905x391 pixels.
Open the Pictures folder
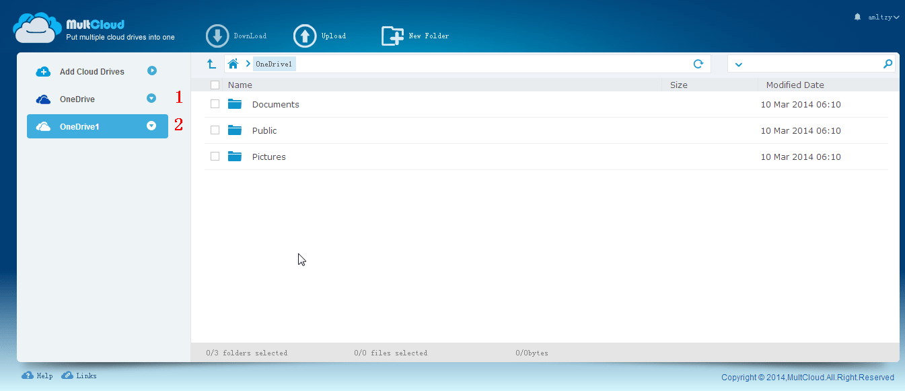tap(268, 157)
